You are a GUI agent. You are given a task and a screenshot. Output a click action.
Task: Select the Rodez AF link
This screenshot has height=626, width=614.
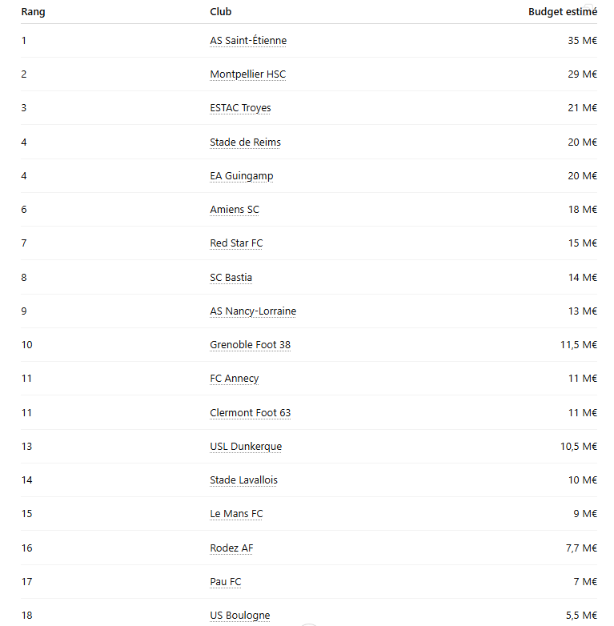click(231, 548)
